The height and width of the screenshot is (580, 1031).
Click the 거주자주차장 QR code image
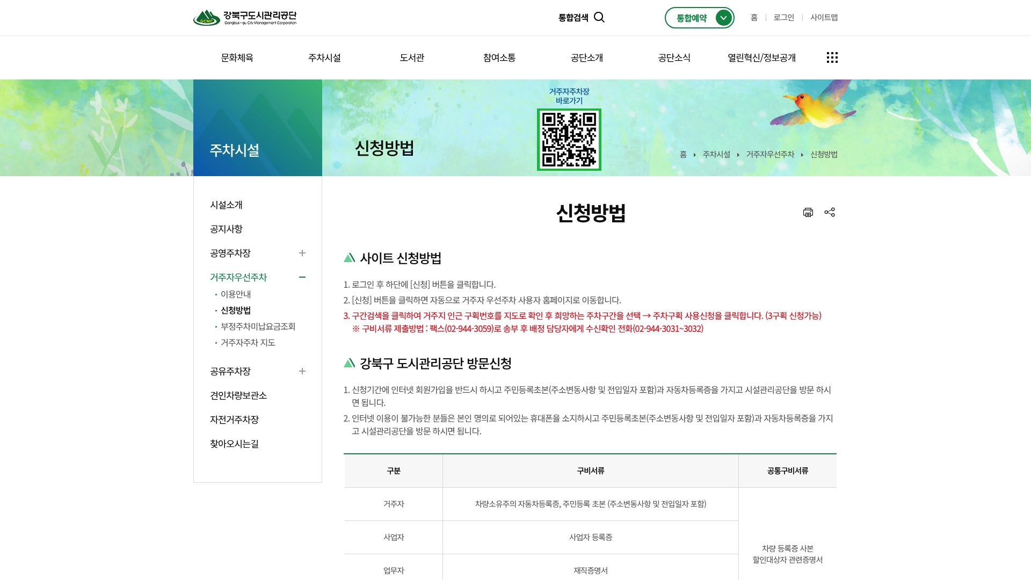point(569,140)
